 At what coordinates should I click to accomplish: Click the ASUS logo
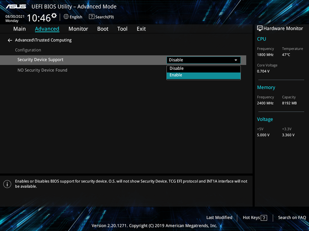pos(16,7)
